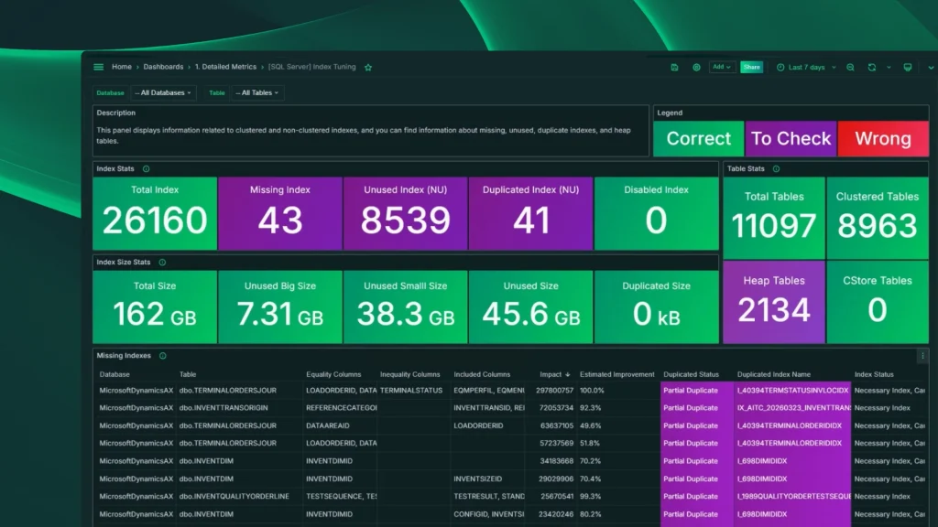Screen dimensions: 938x527
Task: Open the Last 7 days time picker
Action: pyautogui.click(x=806, y=68)
